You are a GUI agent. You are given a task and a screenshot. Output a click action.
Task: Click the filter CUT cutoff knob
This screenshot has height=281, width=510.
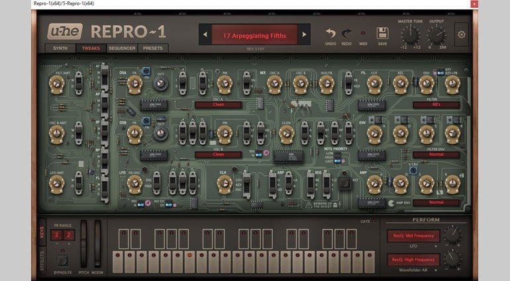(x=374, y=84)
